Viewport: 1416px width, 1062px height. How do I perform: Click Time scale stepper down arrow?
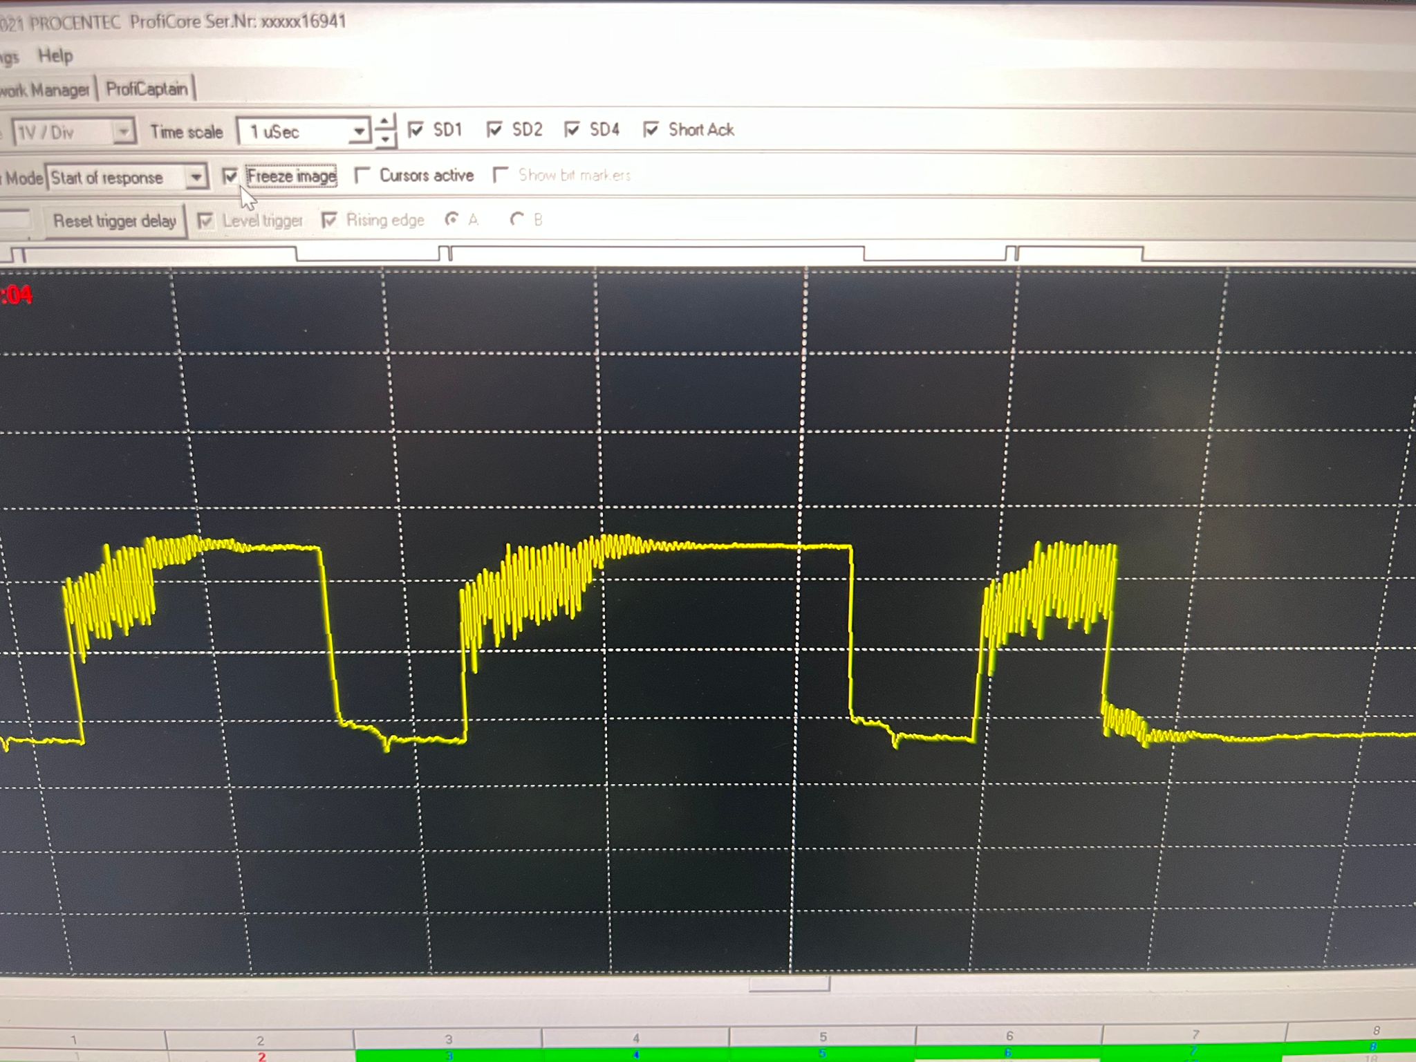385,139
